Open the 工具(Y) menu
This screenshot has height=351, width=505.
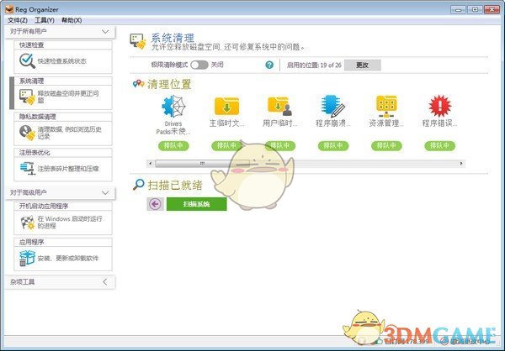(45, 20)
